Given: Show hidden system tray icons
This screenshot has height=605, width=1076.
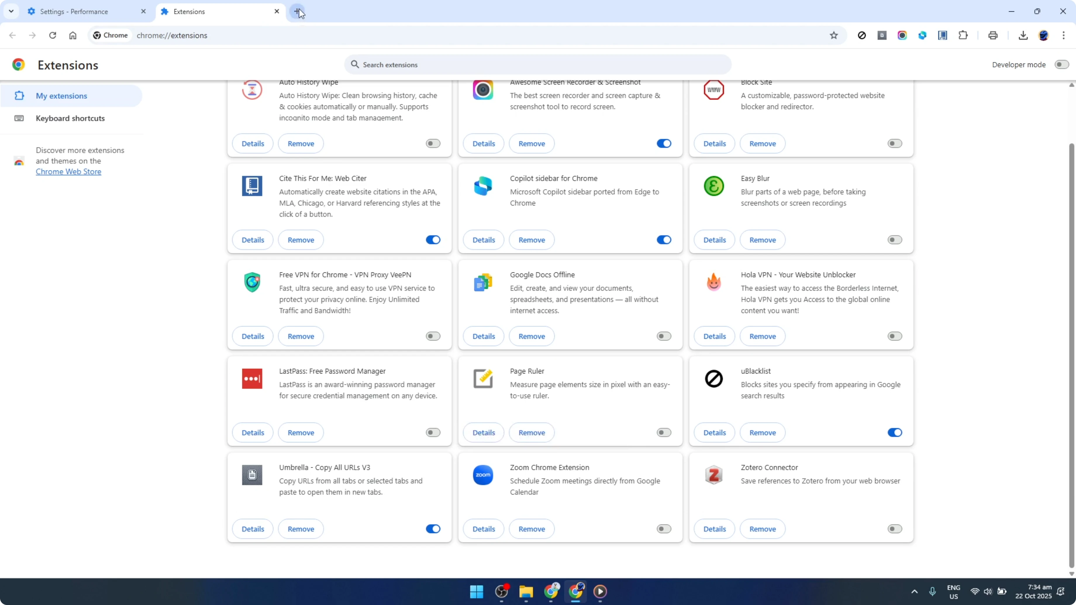Looking at the screenshot, I should [x=914, y=592].
